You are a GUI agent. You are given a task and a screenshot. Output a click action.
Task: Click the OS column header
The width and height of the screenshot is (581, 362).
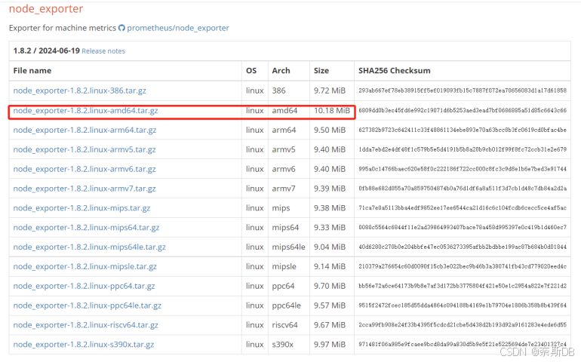click(251, 71)
